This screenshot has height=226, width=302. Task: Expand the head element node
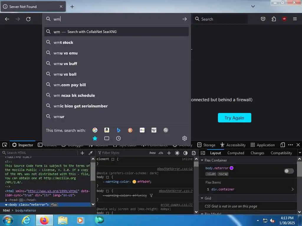coord(6,200)
